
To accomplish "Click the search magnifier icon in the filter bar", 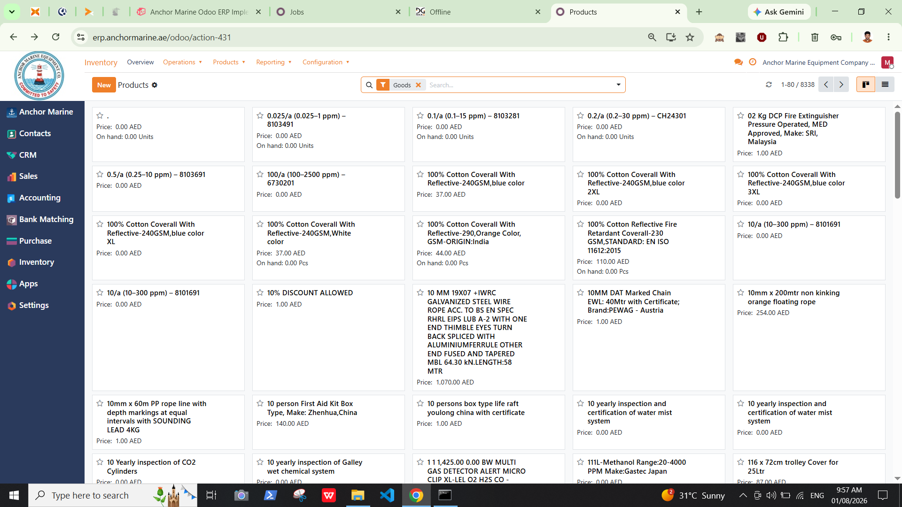I will pyautogui.click(x=369, y=85).
